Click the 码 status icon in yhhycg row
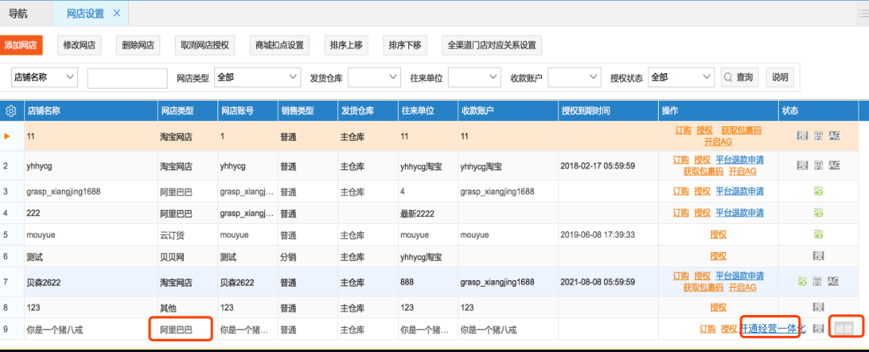This screenshot has width=869, height=352. pyautogui.click(x=818, y=165)
